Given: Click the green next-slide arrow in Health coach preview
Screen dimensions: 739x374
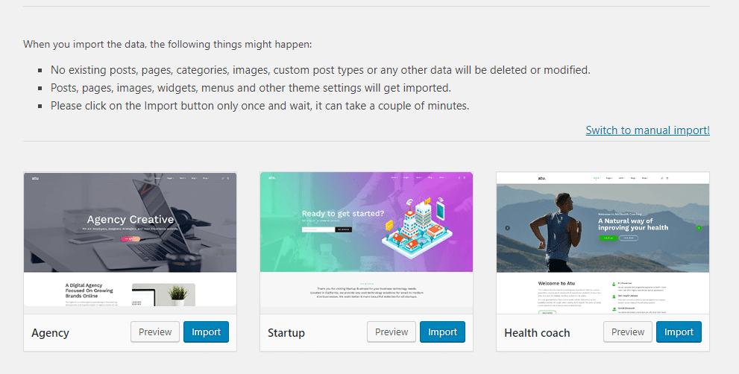Looking at the screenshot, I should [x=699, y=228].
